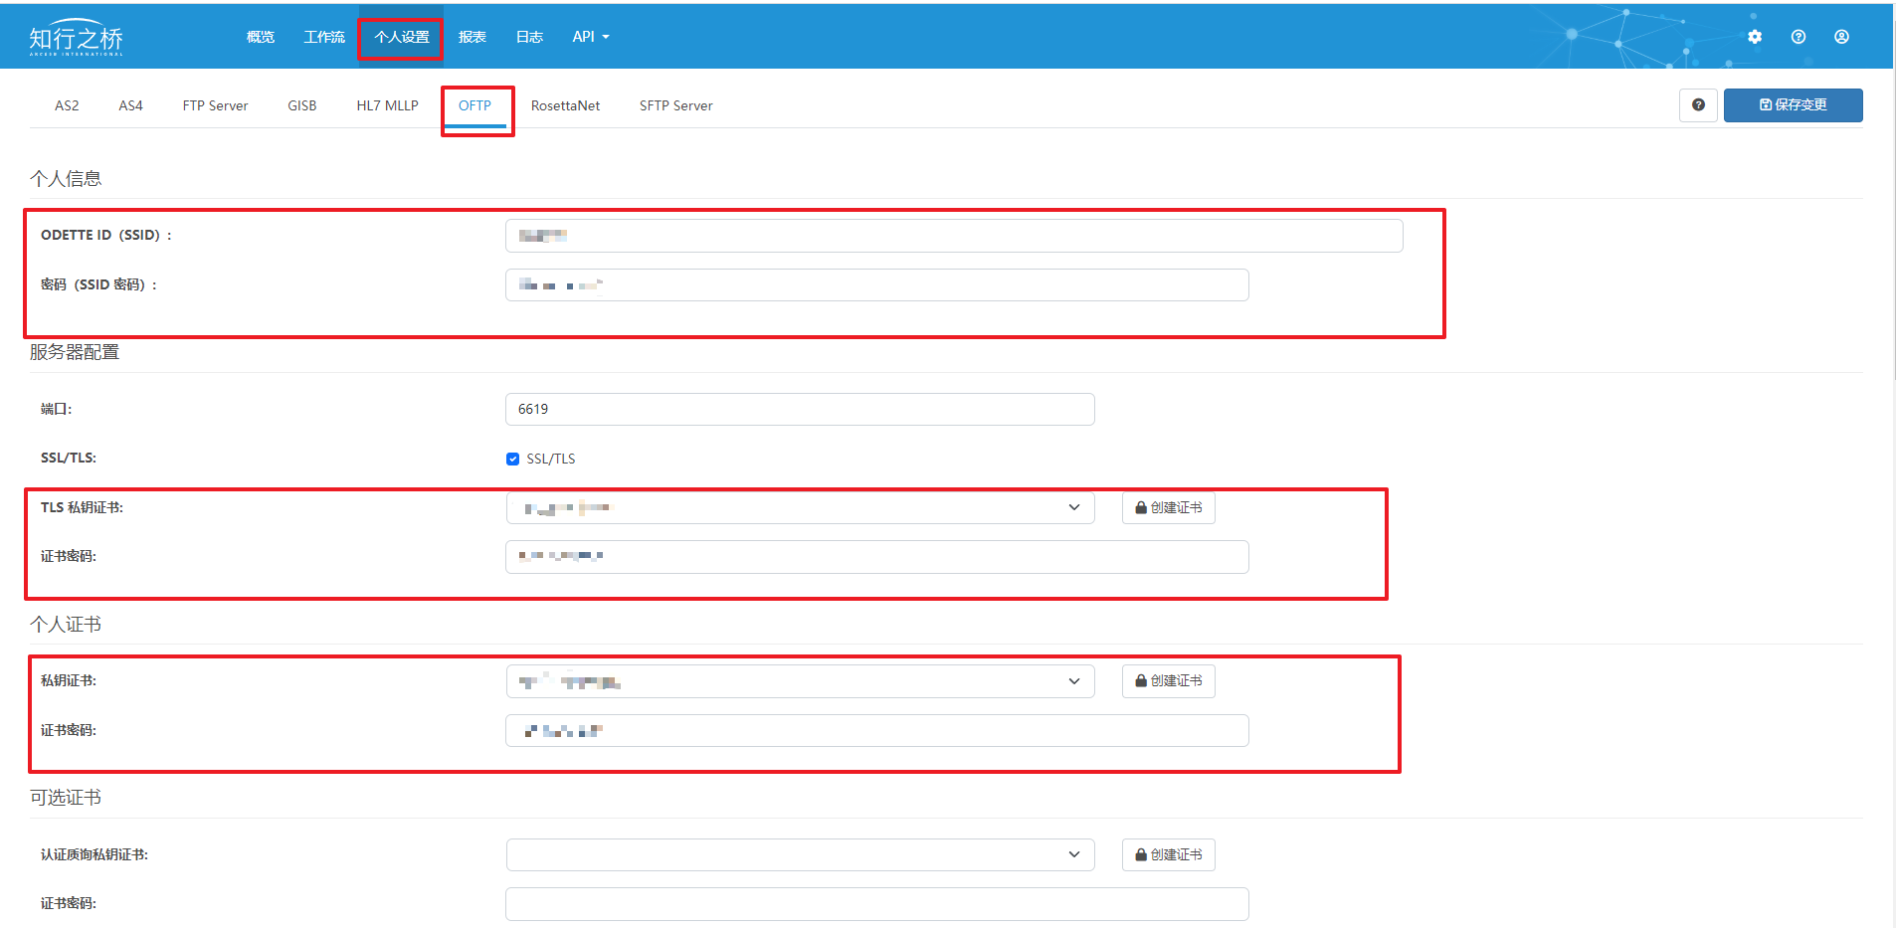
Task: Open the user account icon
Action: [1842, 37]
